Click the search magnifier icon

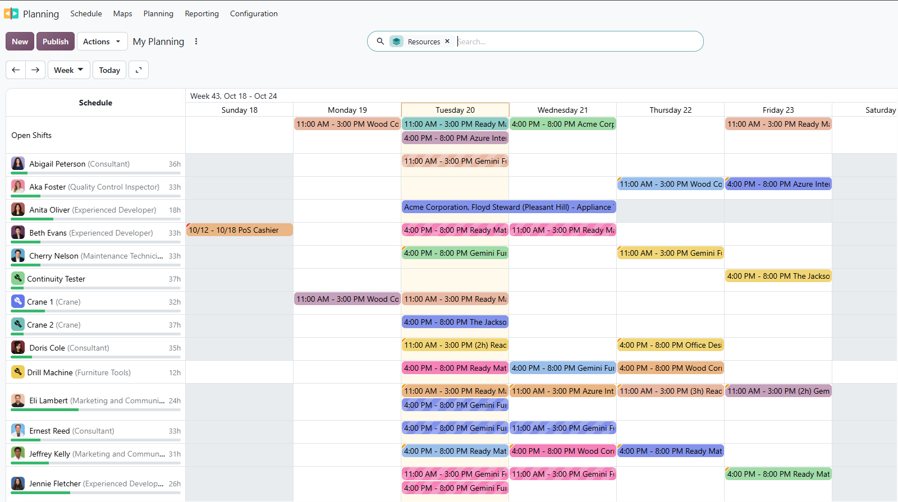pos(380,42)
